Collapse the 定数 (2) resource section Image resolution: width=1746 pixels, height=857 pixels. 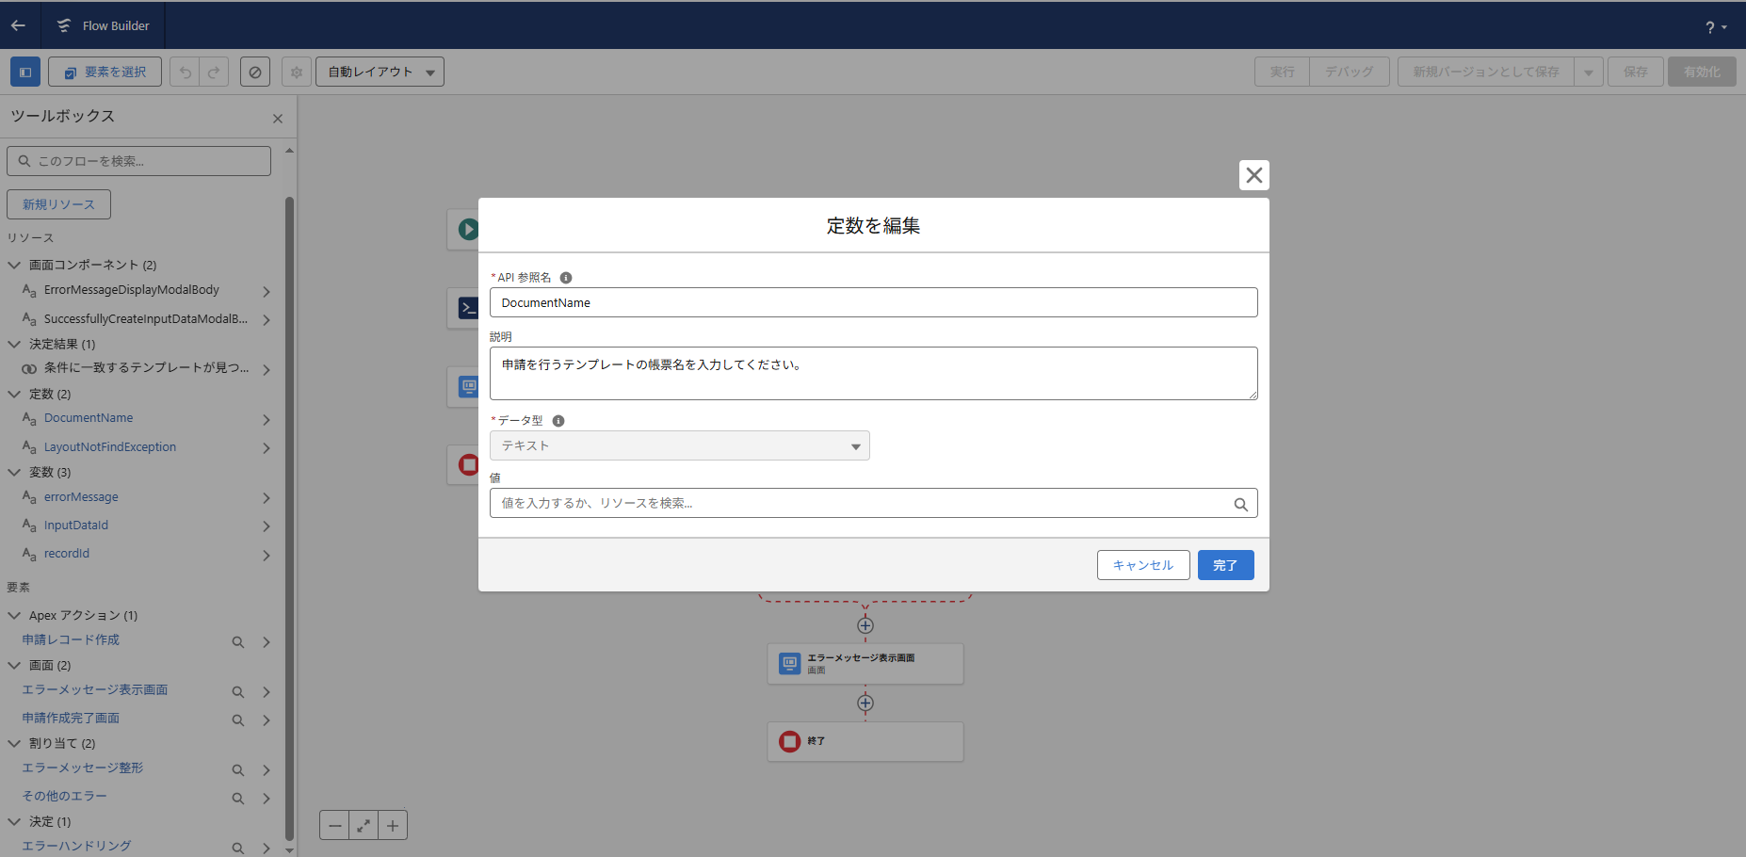coord(15,394)
